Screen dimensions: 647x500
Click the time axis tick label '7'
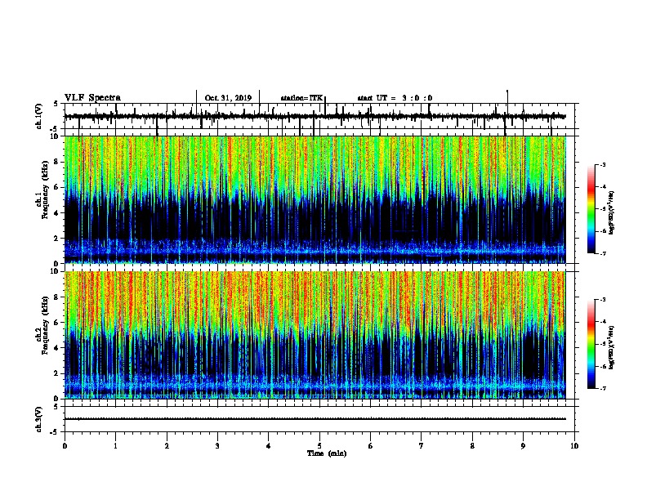[x=422, y=446]
